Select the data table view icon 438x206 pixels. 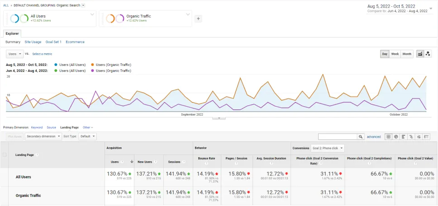388,137
